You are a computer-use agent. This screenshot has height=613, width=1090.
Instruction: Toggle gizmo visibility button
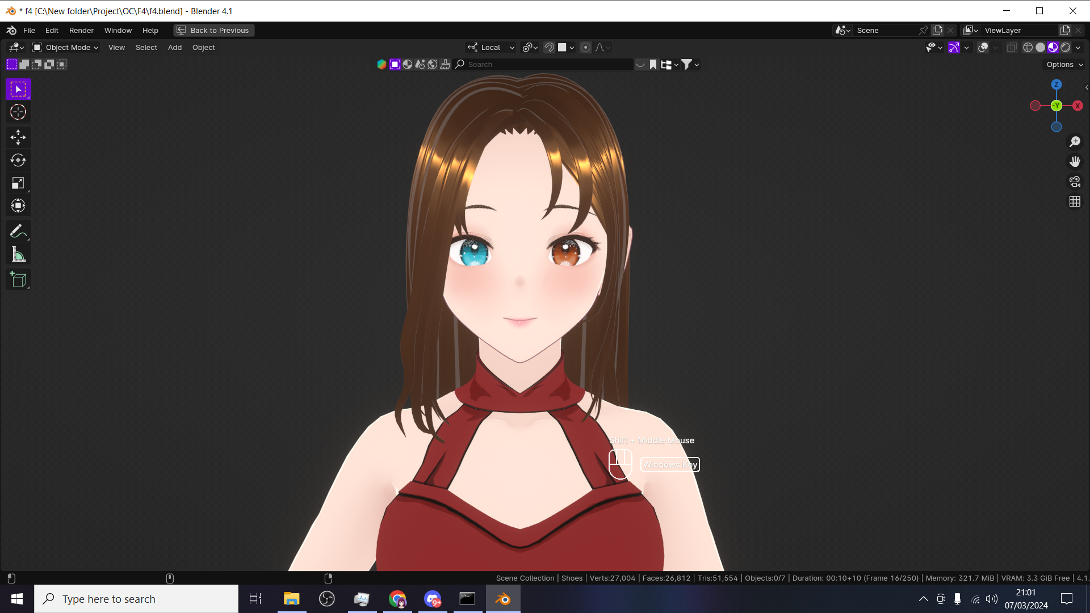coord(954,48)
